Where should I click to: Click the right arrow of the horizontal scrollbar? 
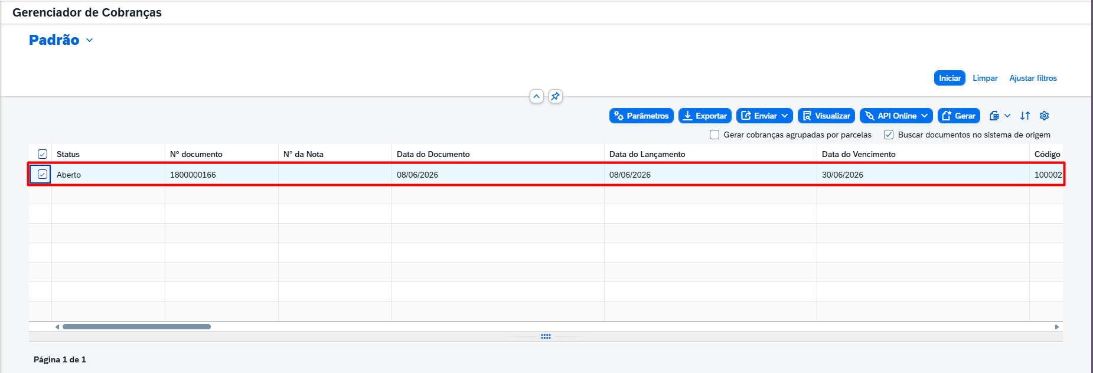tap(1056, 326)
